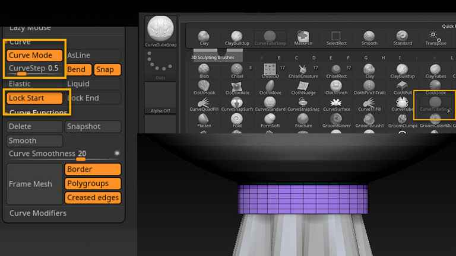Click the Snapshot curve button
456x256 pixels.
click(x=93, y=127)
